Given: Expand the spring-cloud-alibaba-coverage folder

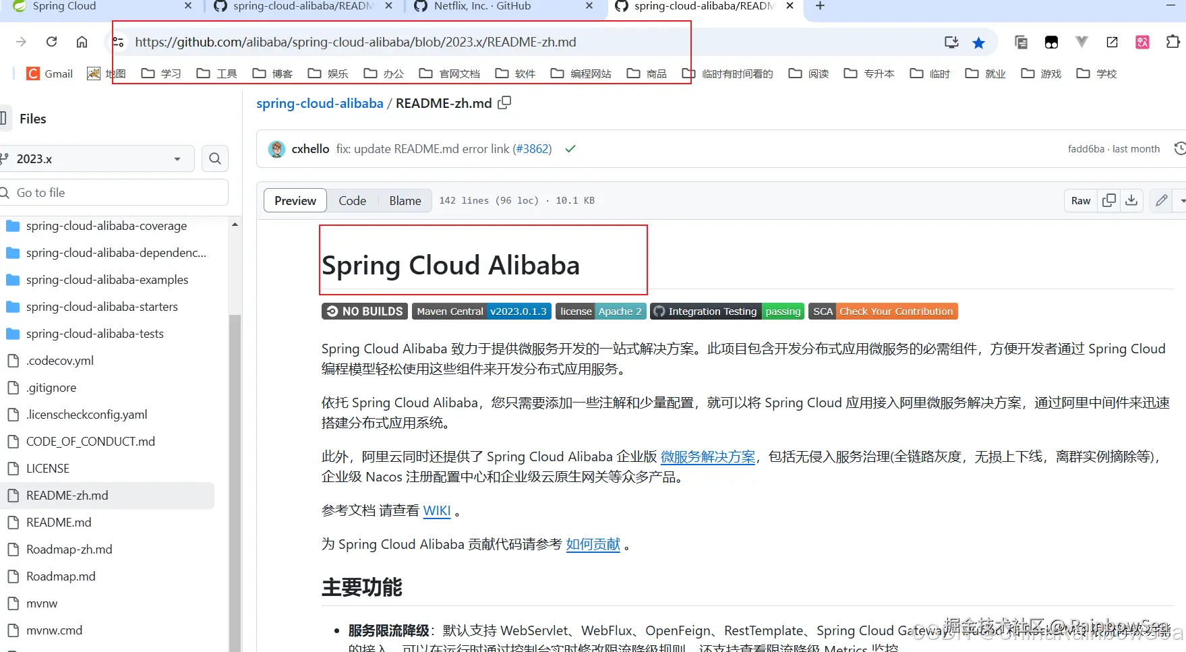Looking at the screenshot, I should (107, 226).
